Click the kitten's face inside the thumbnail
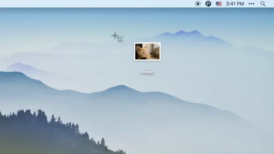274x154 pixels. coord(142,52)
